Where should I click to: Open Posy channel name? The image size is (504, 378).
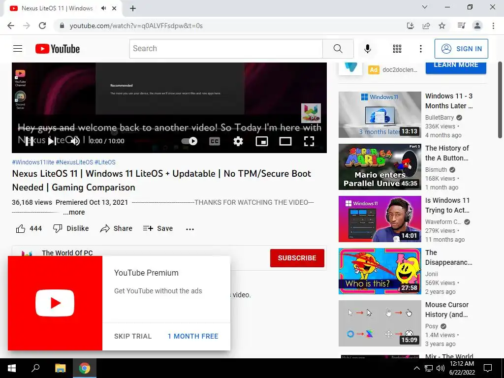(x=431, y=326)
